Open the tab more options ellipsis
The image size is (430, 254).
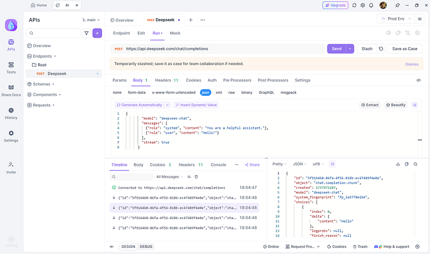coord(203,20)
